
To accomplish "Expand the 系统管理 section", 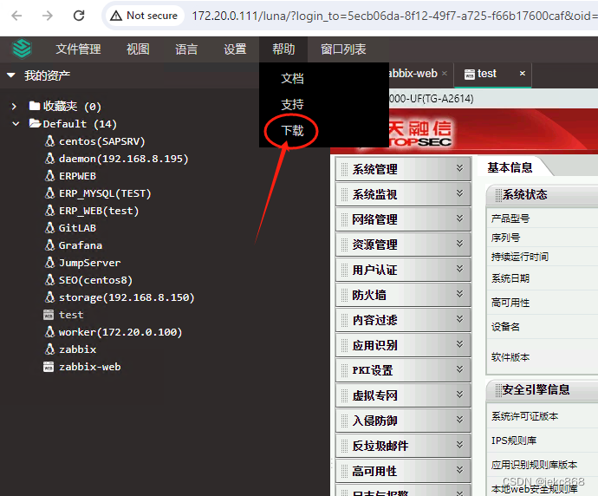I will click(x=403, y=168).
